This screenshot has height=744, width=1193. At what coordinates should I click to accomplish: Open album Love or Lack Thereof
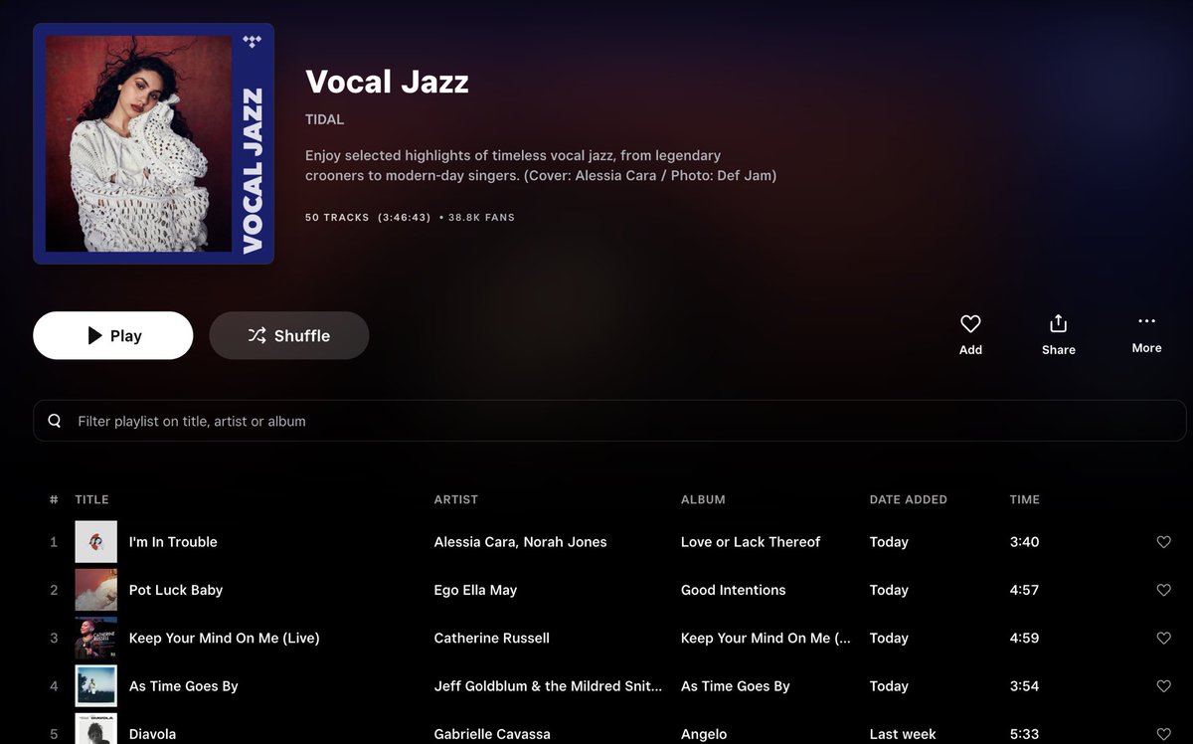(751, 542)
